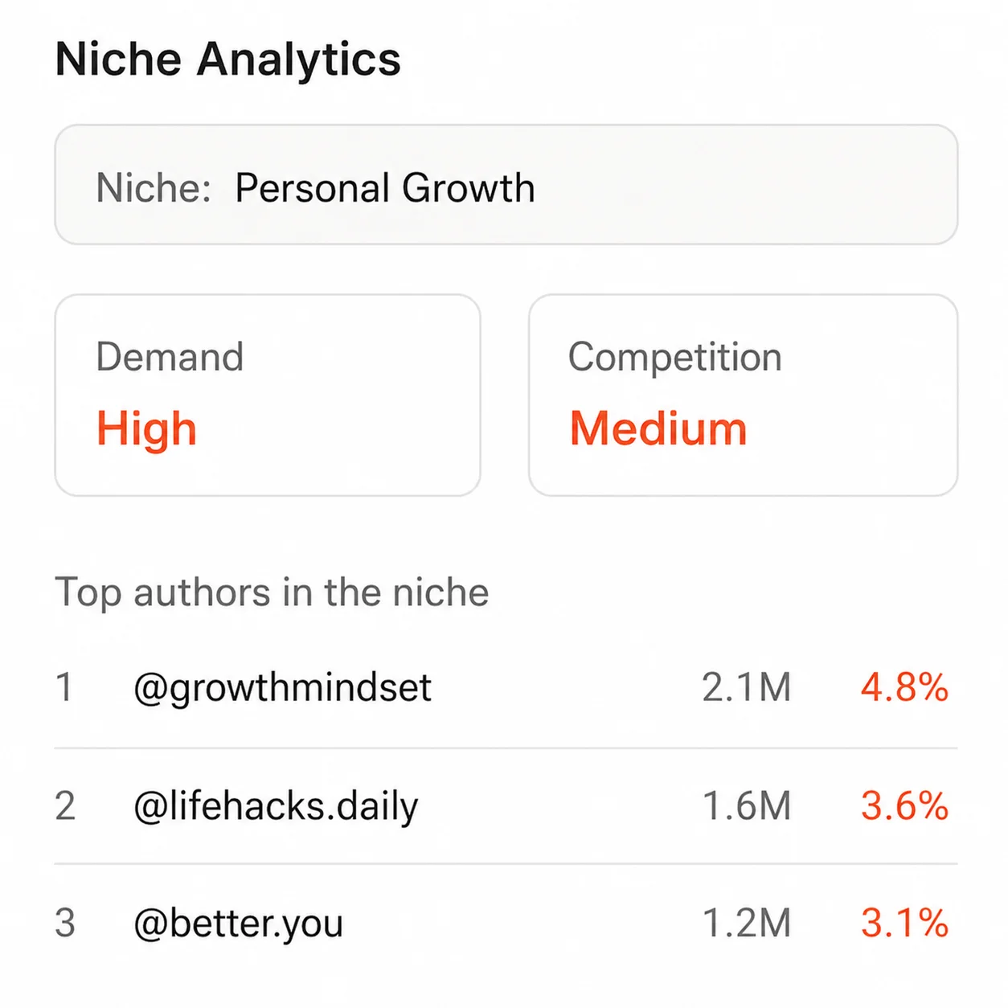Click the High demand indicator
1008x1008 pixels.
point(145,427)
